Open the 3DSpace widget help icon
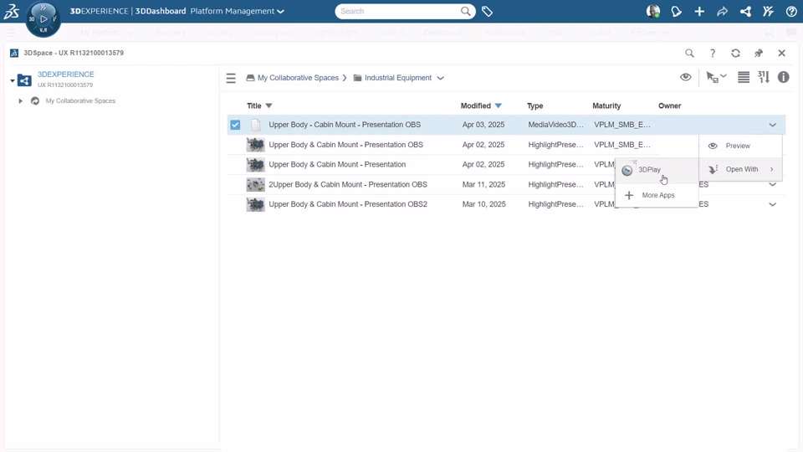Image resolution: width=803 pixels, height=452 pixels. click(713, 53)
